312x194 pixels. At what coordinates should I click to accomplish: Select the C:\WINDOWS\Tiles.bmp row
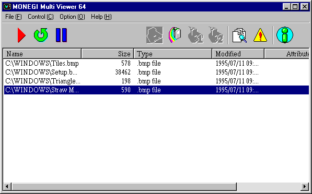[156, 63]
